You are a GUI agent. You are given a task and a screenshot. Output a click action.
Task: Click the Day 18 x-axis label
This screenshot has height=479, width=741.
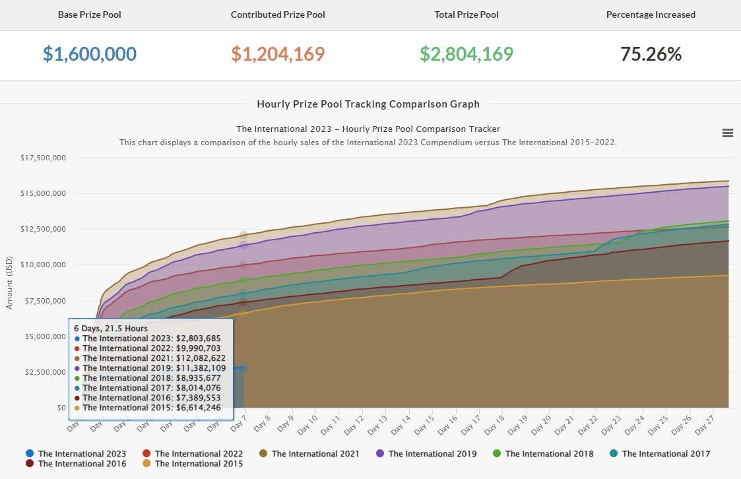496,424
